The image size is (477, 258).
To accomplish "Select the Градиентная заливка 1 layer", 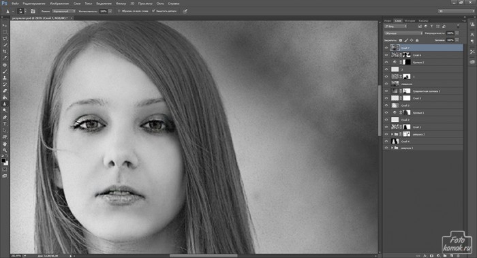I will pos(423,91).
